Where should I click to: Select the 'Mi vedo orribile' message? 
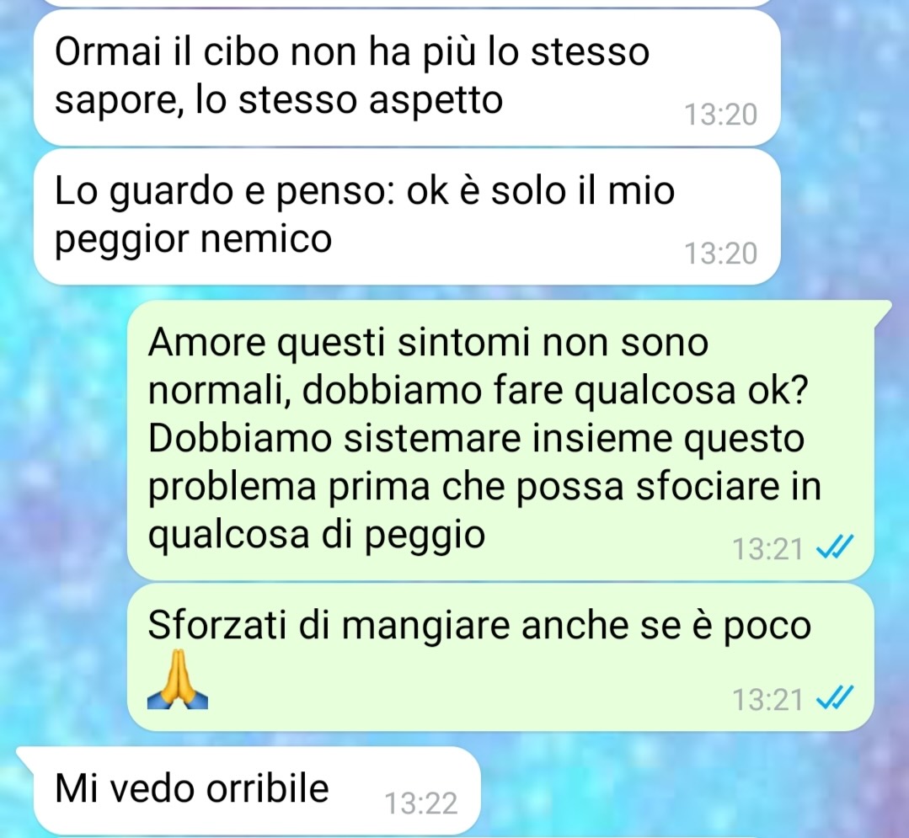pyautogui.click(x=257, y=790)
